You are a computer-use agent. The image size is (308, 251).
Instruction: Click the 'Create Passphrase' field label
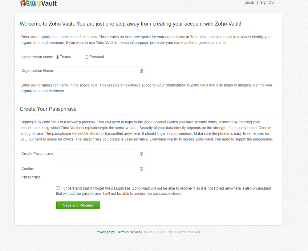(37, 154)
